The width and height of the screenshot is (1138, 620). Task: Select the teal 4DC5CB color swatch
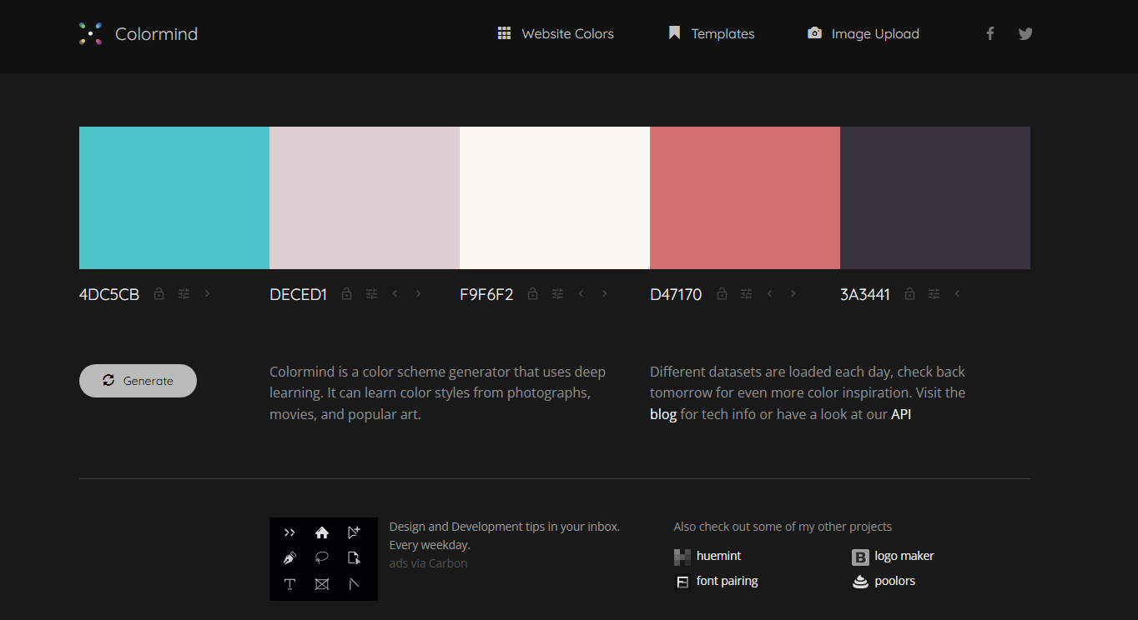tap(174, 197)
